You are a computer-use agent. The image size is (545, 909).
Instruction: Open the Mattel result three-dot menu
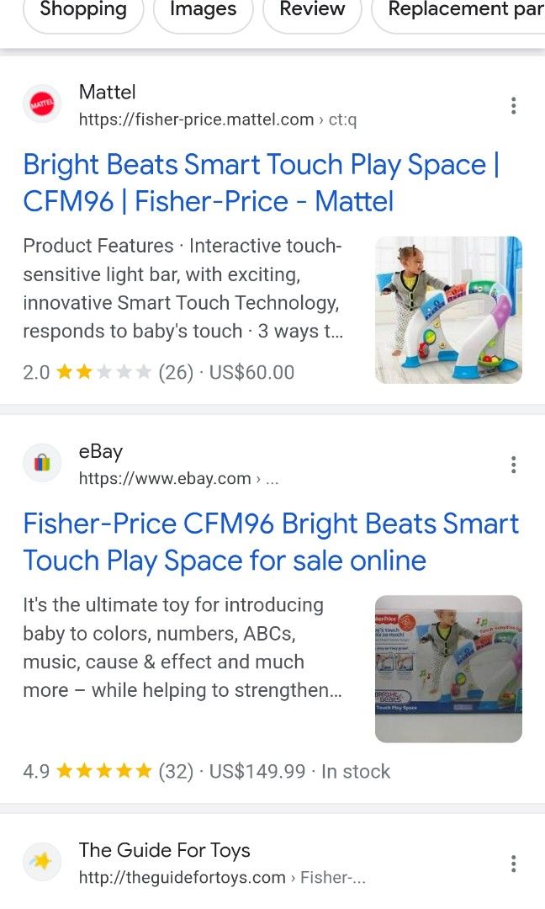pyautogui.click(x=513, y=105)
